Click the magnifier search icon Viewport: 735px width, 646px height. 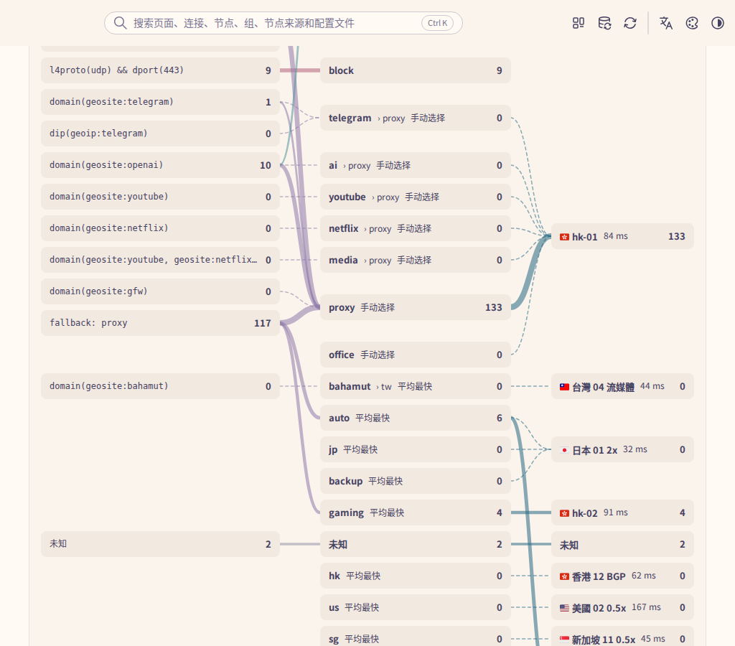[x=120, y=23]
